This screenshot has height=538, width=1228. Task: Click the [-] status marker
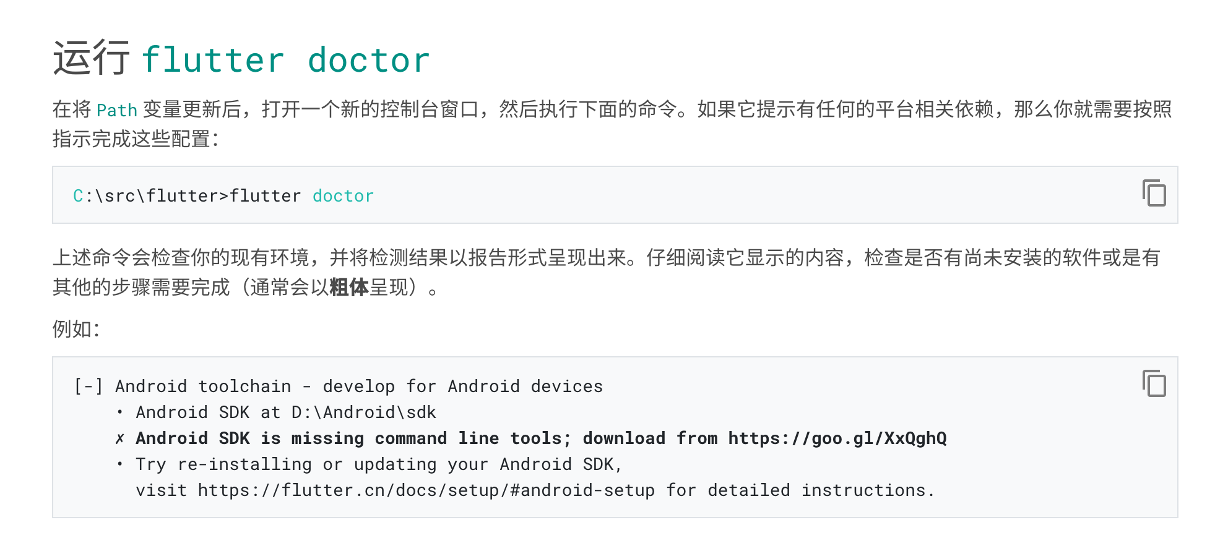tap(89, 386)
